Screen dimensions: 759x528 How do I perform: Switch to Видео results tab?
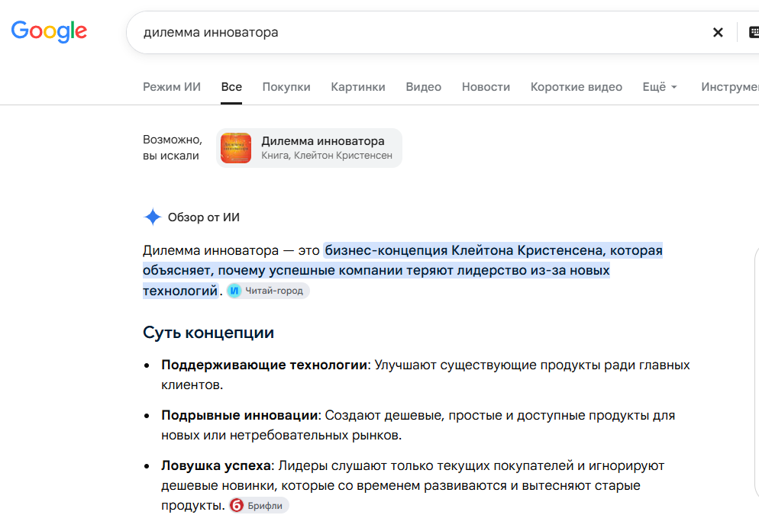click(423, 87)
